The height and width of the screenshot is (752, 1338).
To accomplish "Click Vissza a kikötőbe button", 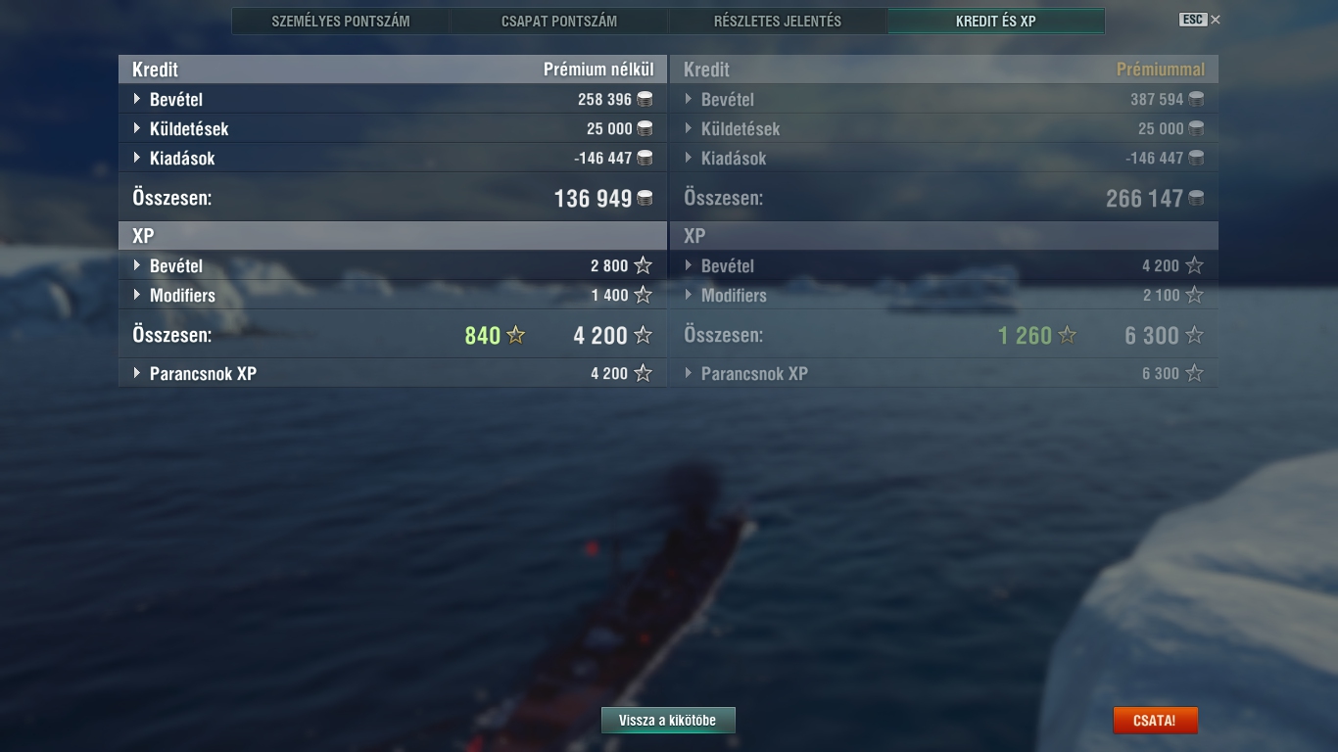I will pyautogui.click(x=668, y=721).
